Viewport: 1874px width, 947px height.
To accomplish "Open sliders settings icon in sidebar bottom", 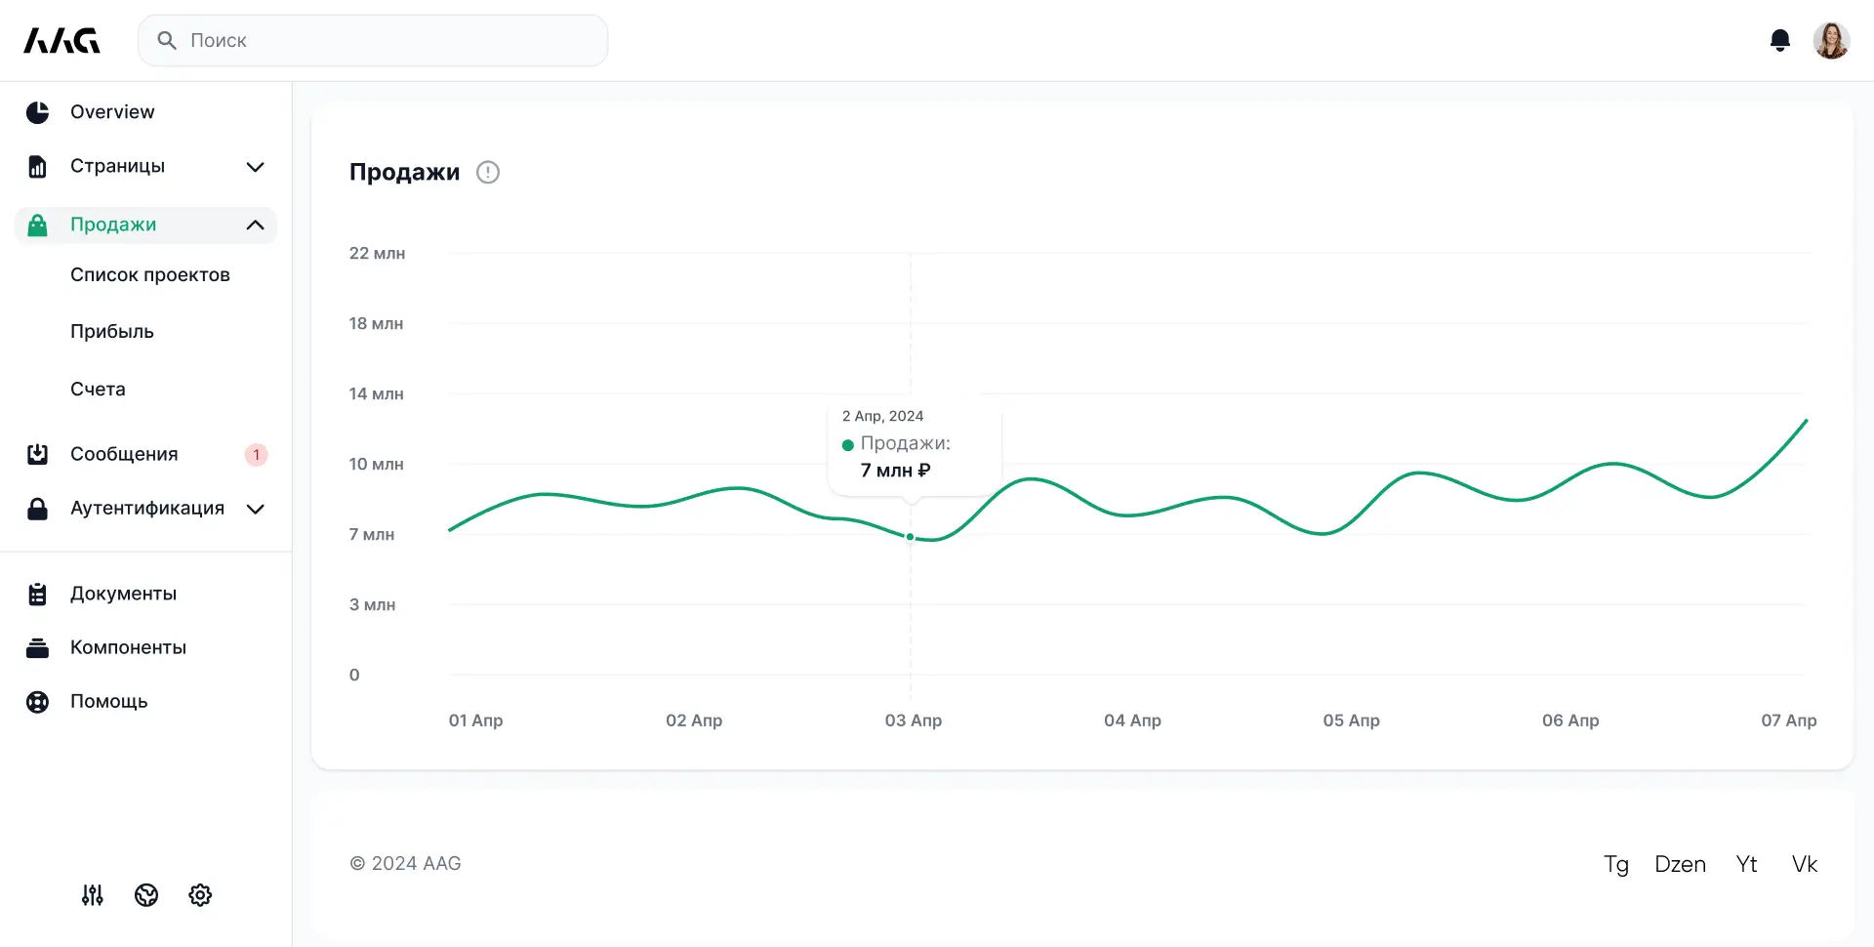I will tap(93, 895).
